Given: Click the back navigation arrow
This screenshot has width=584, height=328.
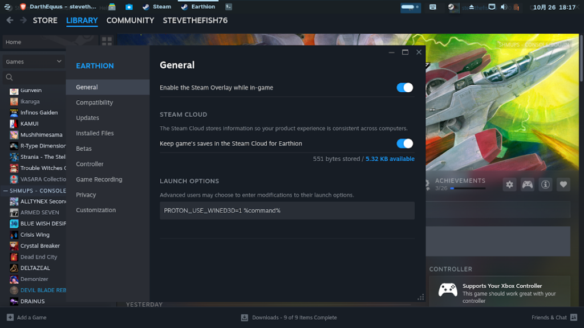Looking at the screenshot, I should pos(10,20).
